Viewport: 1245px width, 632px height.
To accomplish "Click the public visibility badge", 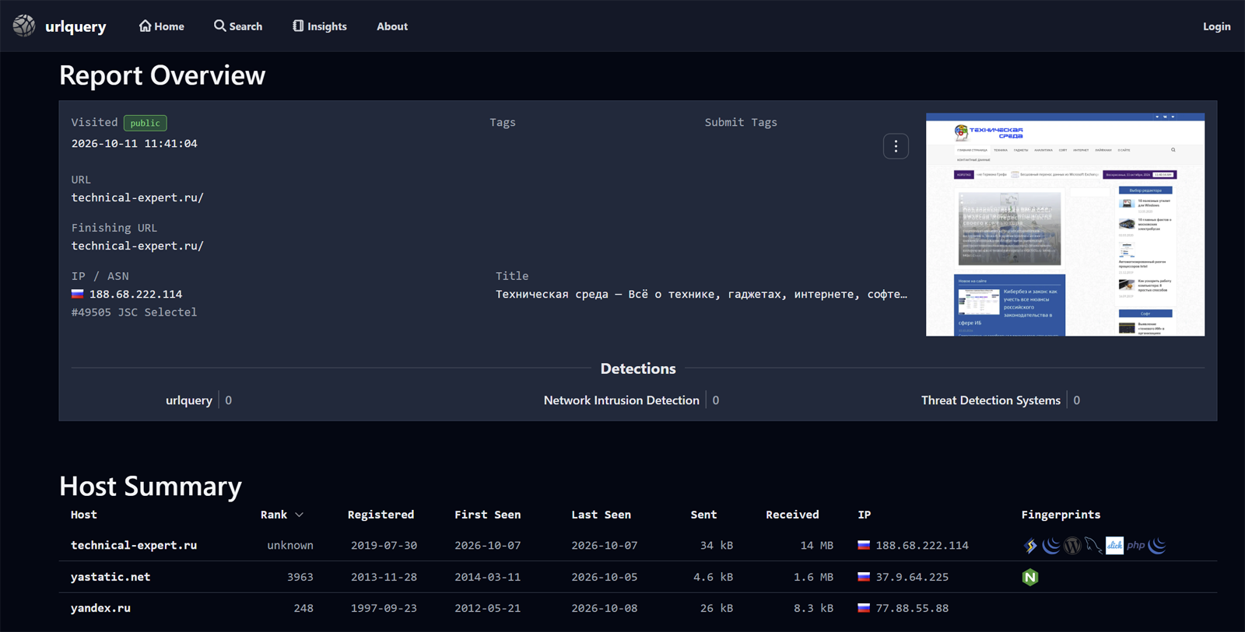I will click(x=145, y=123).
